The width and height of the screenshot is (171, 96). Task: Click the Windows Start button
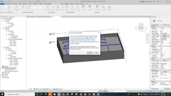2,94
